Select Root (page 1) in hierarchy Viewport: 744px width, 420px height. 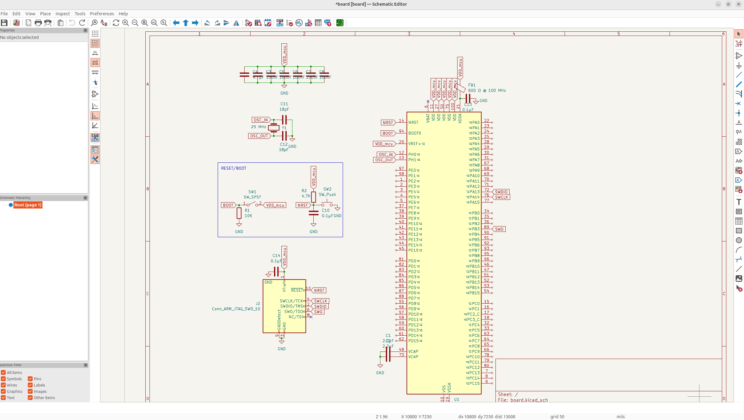28,205
